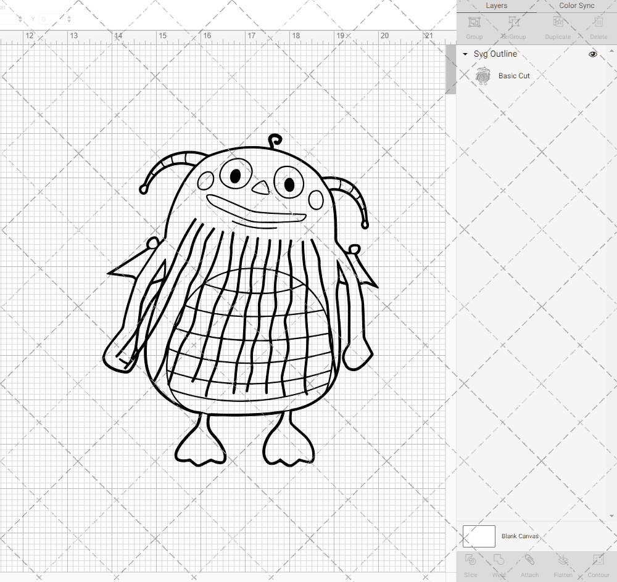The height and width of the screenshot is (582, 617).
Task: Click the UnGroup icon
Action: 513,22
